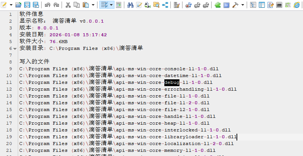Image resolution: width=303 pixels, height=156 pixels.
Task: Click the Cut scissors icon
Action: pos(68,5)
